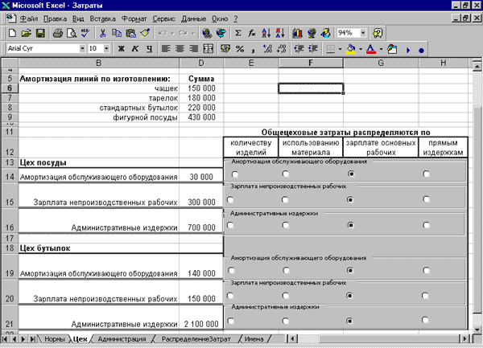Image resolution: width=483 pixels, height=348 pixels.
Task: Expand the font color dropdown arrow
Action: (381, 49)
